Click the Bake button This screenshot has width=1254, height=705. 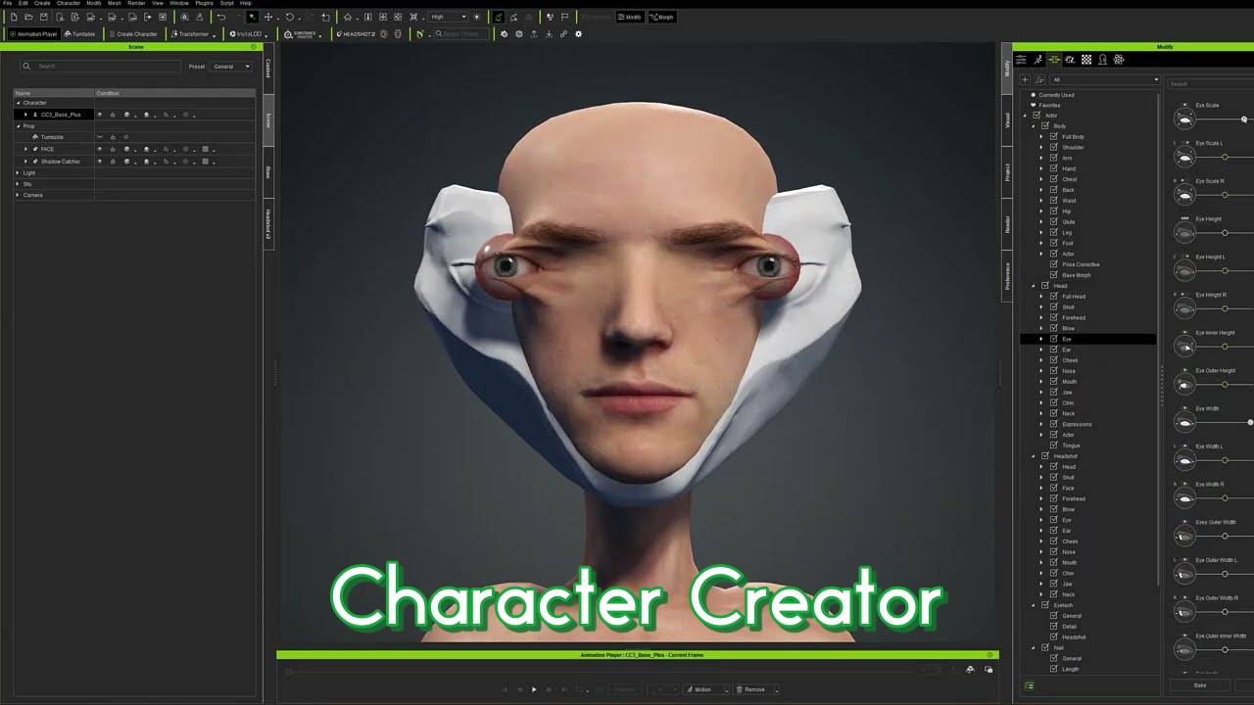click(1199, 685)
